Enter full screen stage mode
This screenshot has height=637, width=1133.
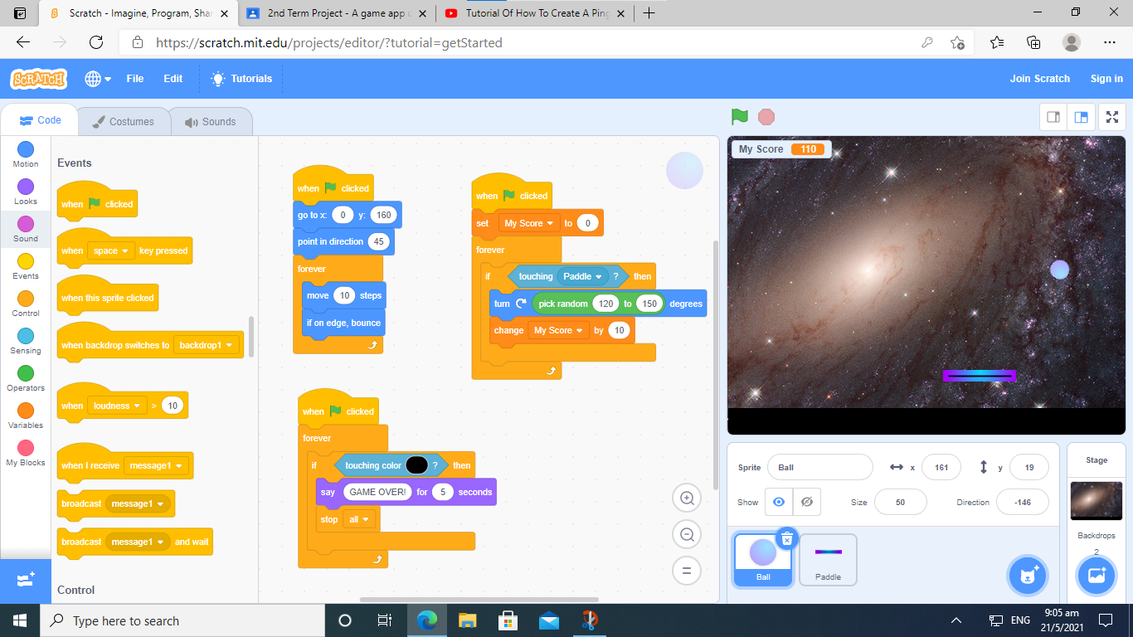1112,117
